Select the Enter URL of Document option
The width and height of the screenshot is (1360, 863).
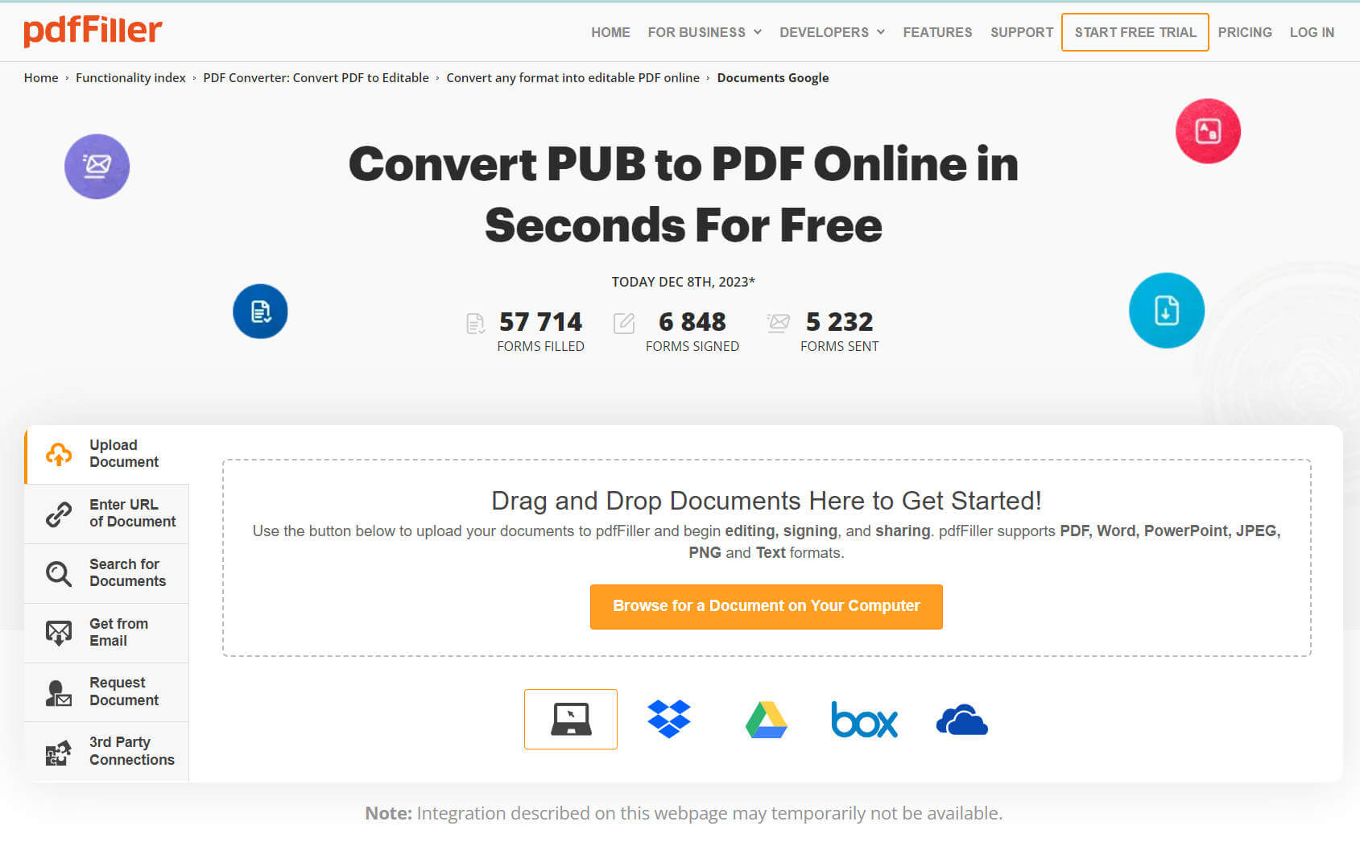click(x=106, y=513)
